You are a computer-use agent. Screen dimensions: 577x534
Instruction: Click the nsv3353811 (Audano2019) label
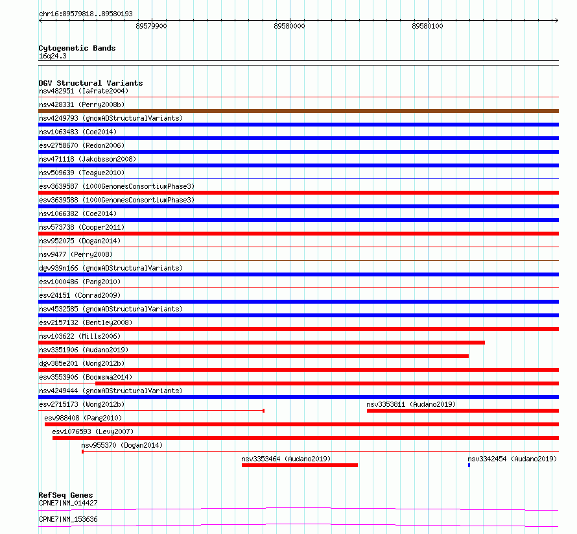(411, 404)
